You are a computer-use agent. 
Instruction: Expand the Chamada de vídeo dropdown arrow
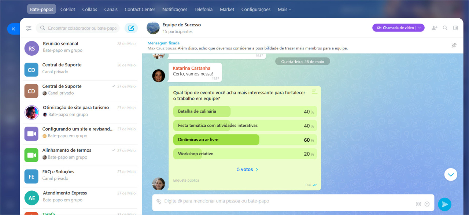(x=420, y=28)
